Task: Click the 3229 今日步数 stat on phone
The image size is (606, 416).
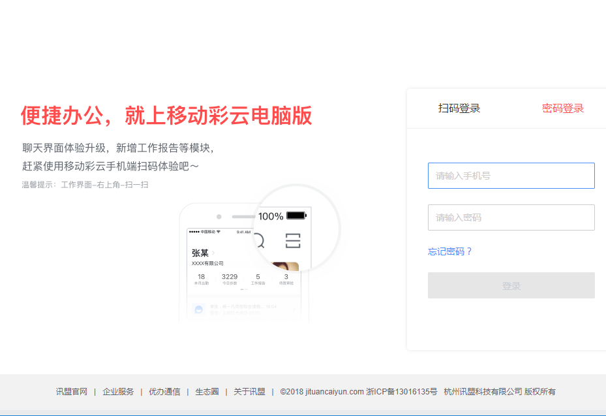Action: [230, 280]
